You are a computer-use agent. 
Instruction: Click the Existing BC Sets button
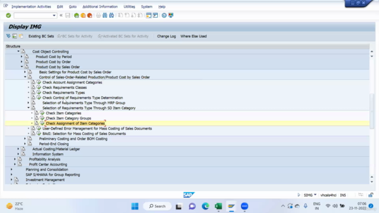[41, 36]
